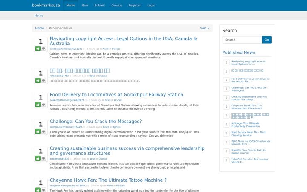Open user profile rafaeljcnd694452

click(59, 76)
